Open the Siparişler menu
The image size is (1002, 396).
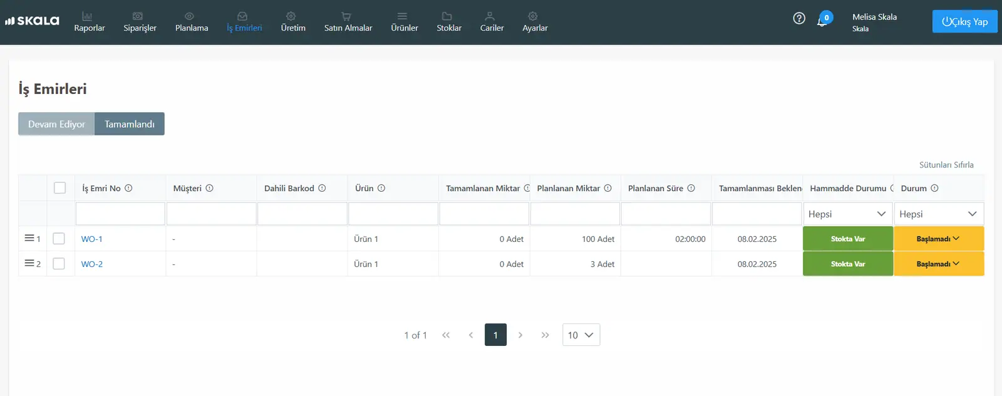tap(140, 22)
